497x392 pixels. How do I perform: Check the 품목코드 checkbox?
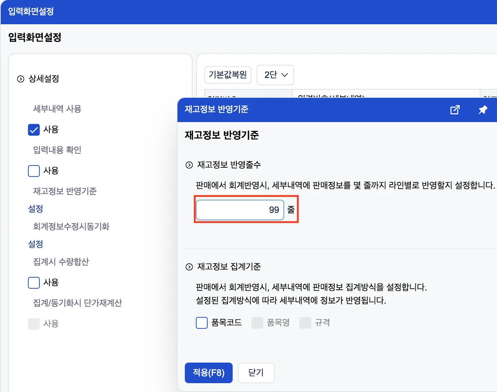(x=202, y=323)
